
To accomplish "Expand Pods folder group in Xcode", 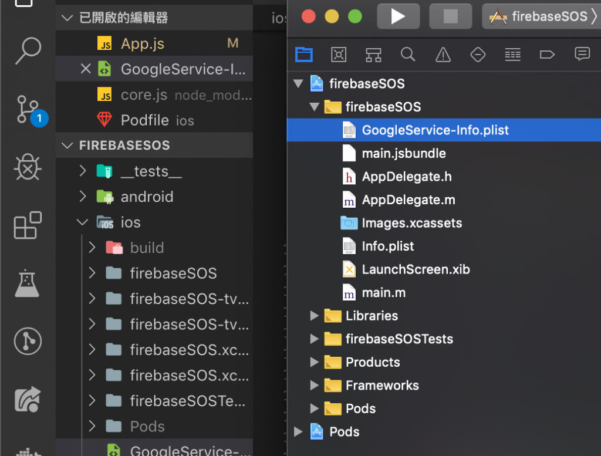I will pos(315,408).
